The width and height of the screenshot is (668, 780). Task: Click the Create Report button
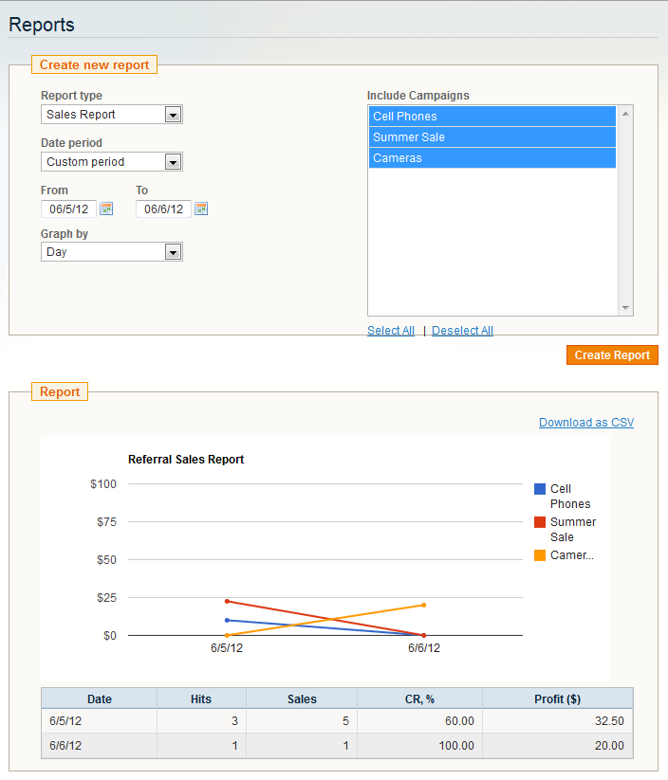tap(612, 355)
